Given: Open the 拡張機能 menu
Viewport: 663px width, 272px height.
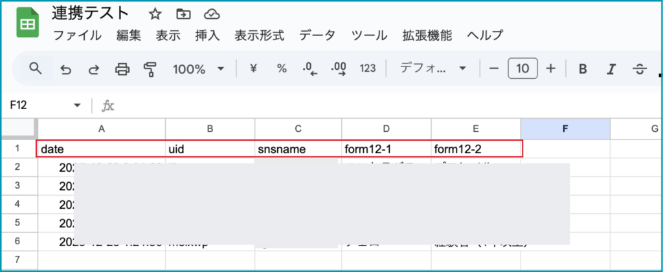Looking at the screenshot, I should pyautogui.click(x=427, y=36).
